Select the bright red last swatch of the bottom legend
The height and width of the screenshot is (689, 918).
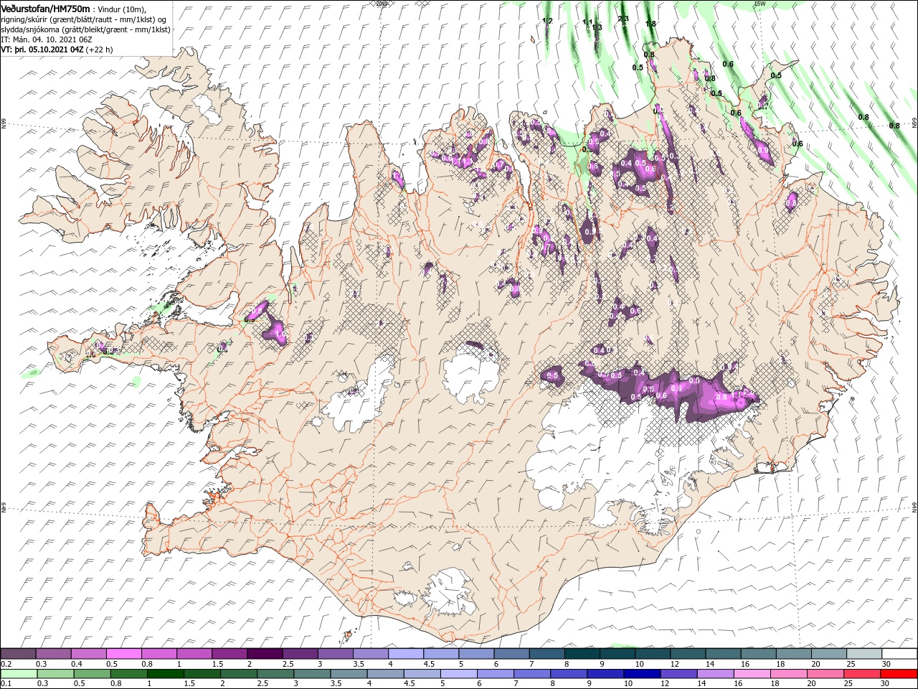899,674
